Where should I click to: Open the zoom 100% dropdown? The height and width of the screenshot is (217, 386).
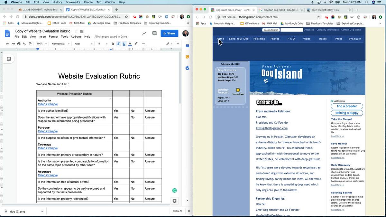pos(41,44)
